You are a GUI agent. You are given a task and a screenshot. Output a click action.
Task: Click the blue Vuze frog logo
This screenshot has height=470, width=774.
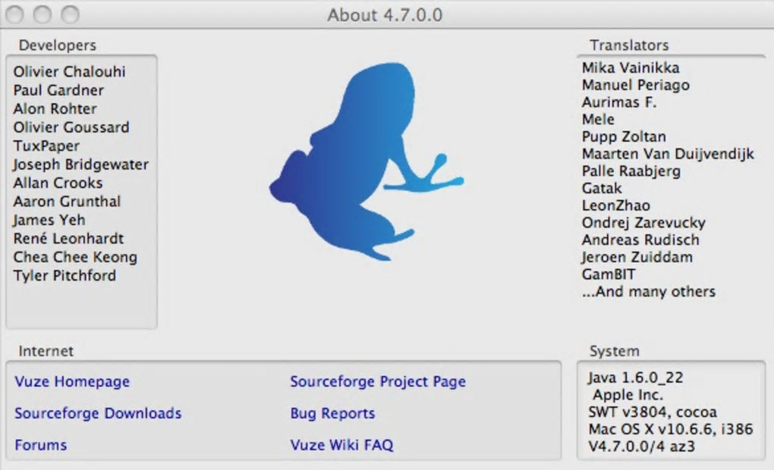click(x=367, y=161)
